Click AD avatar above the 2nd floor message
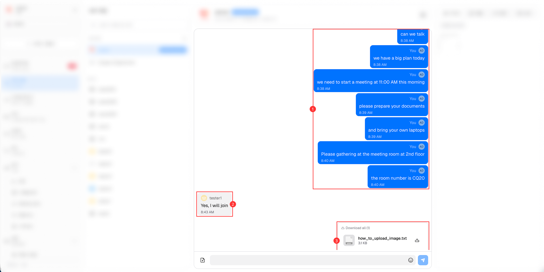Viewport: 544px width, 272px height. coord(422,147)
